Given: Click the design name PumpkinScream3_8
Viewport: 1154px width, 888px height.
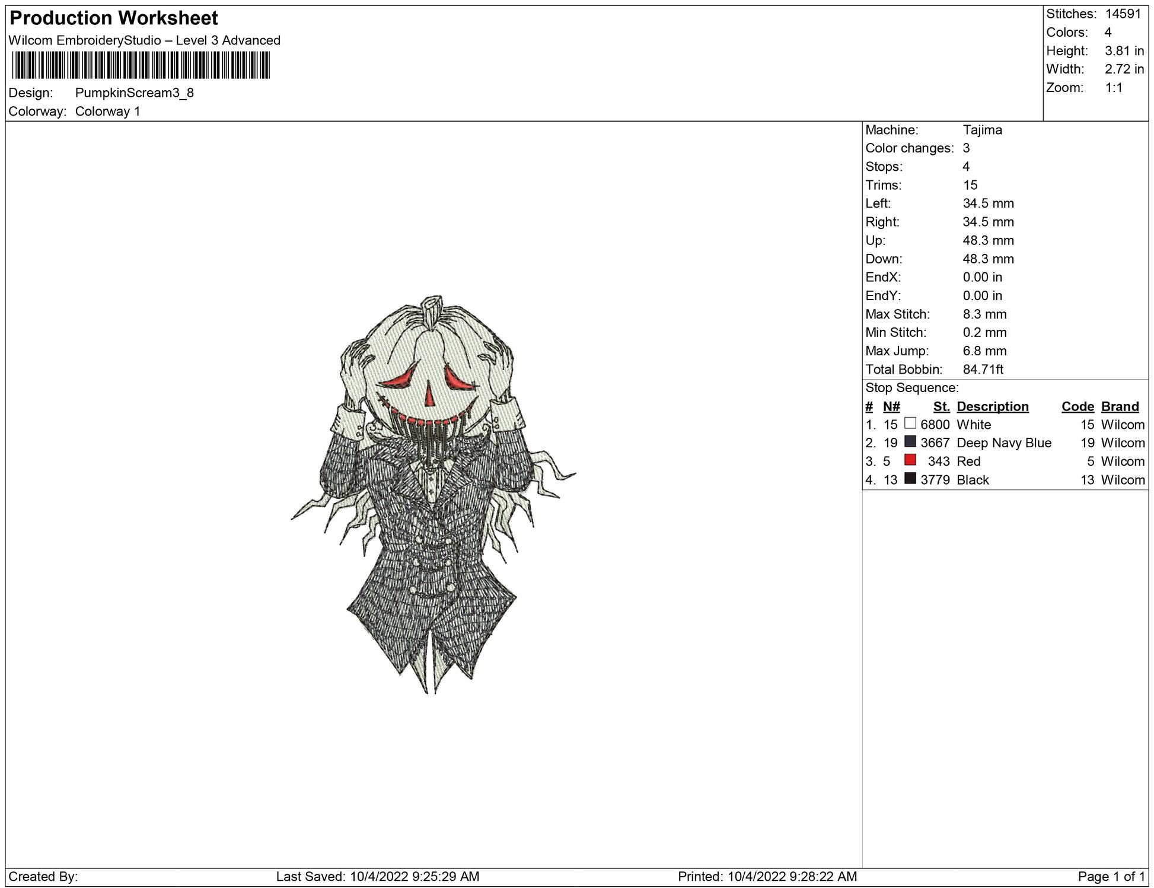Looking at the screenshot, I should [x=134, y=93].
